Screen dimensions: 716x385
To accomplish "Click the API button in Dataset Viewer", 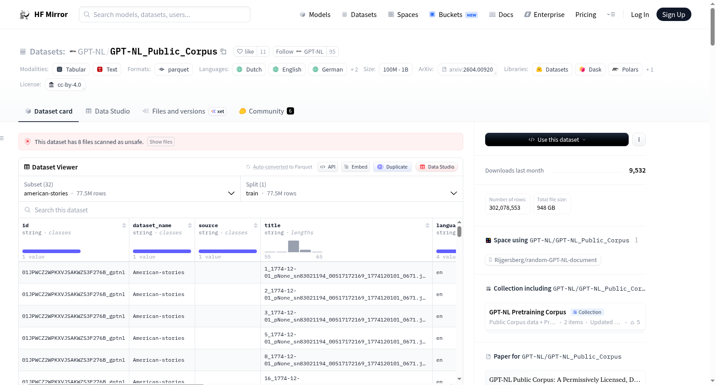I will (328, 167).
